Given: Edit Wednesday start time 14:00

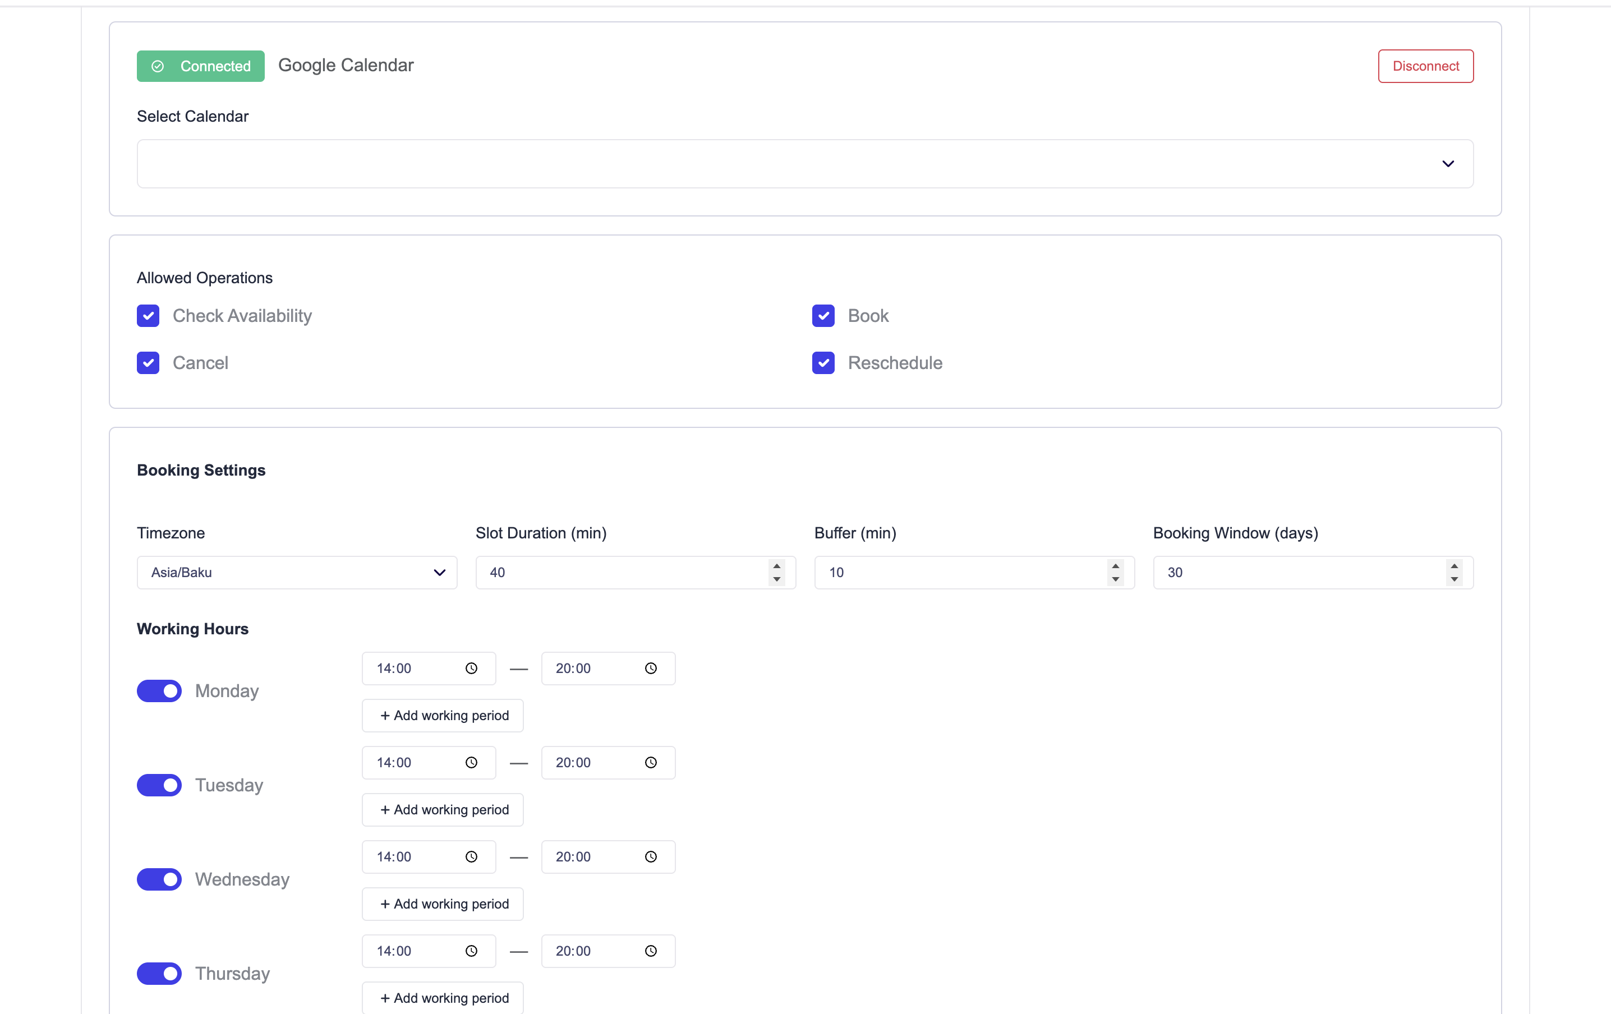Looking at the screenshot, I should click(429, 857).
